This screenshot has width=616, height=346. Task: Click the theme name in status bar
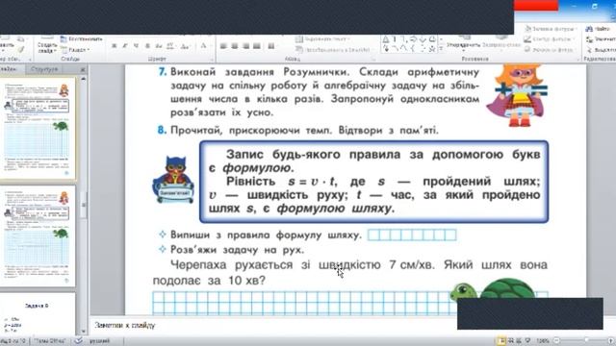49,341
